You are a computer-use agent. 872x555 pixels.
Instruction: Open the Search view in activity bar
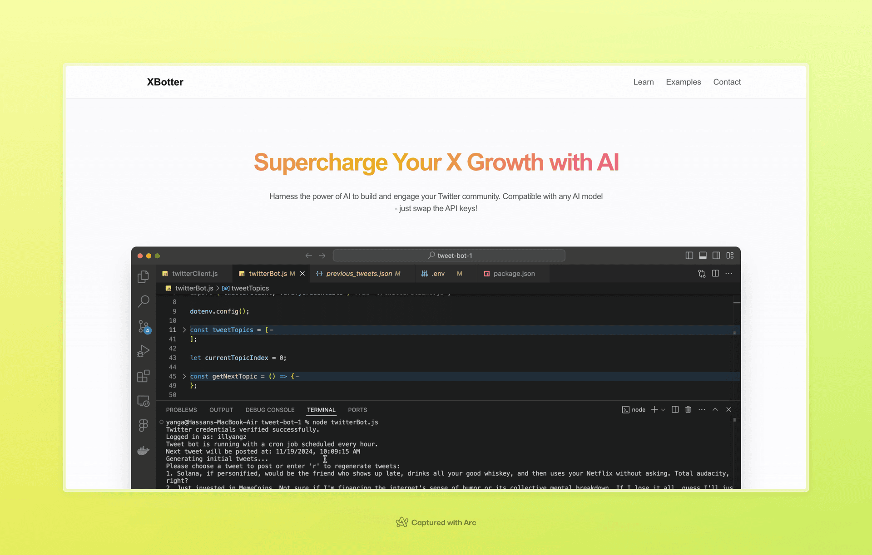[143, 301]
